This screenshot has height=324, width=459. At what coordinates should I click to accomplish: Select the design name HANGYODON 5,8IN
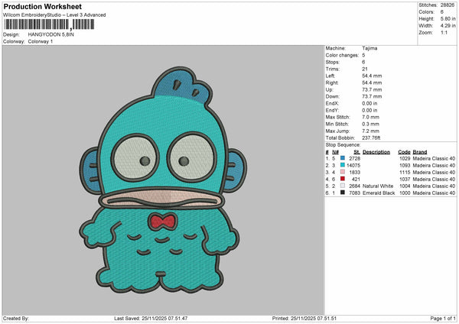tap(50, 34)
